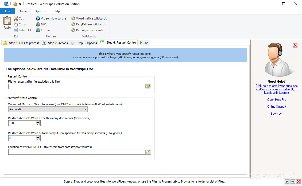Go to Step 3. Options tab
This screenshot has height=186, width=302.
pyautogui.click(x=84, y=43)
